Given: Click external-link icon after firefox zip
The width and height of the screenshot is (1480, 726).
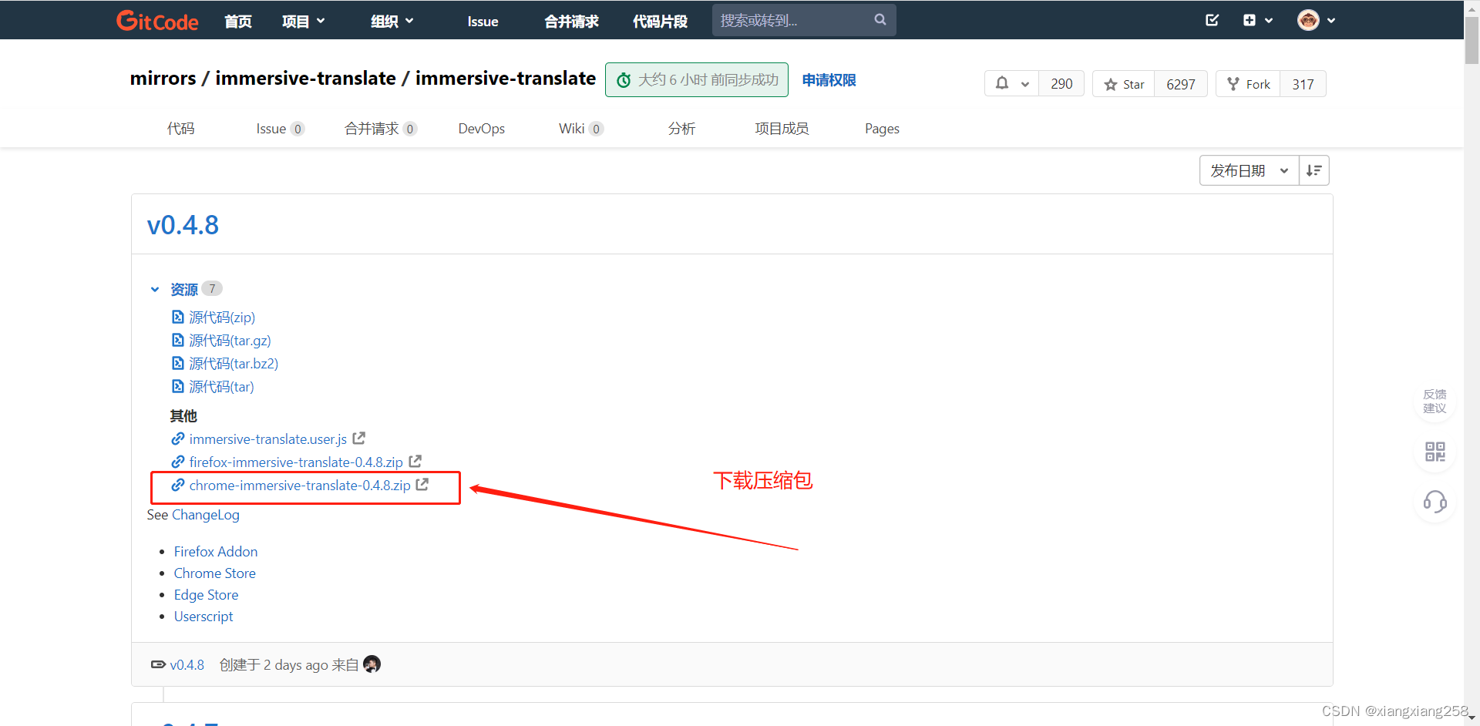Looking at the screenshot, I should coord(415,461).
